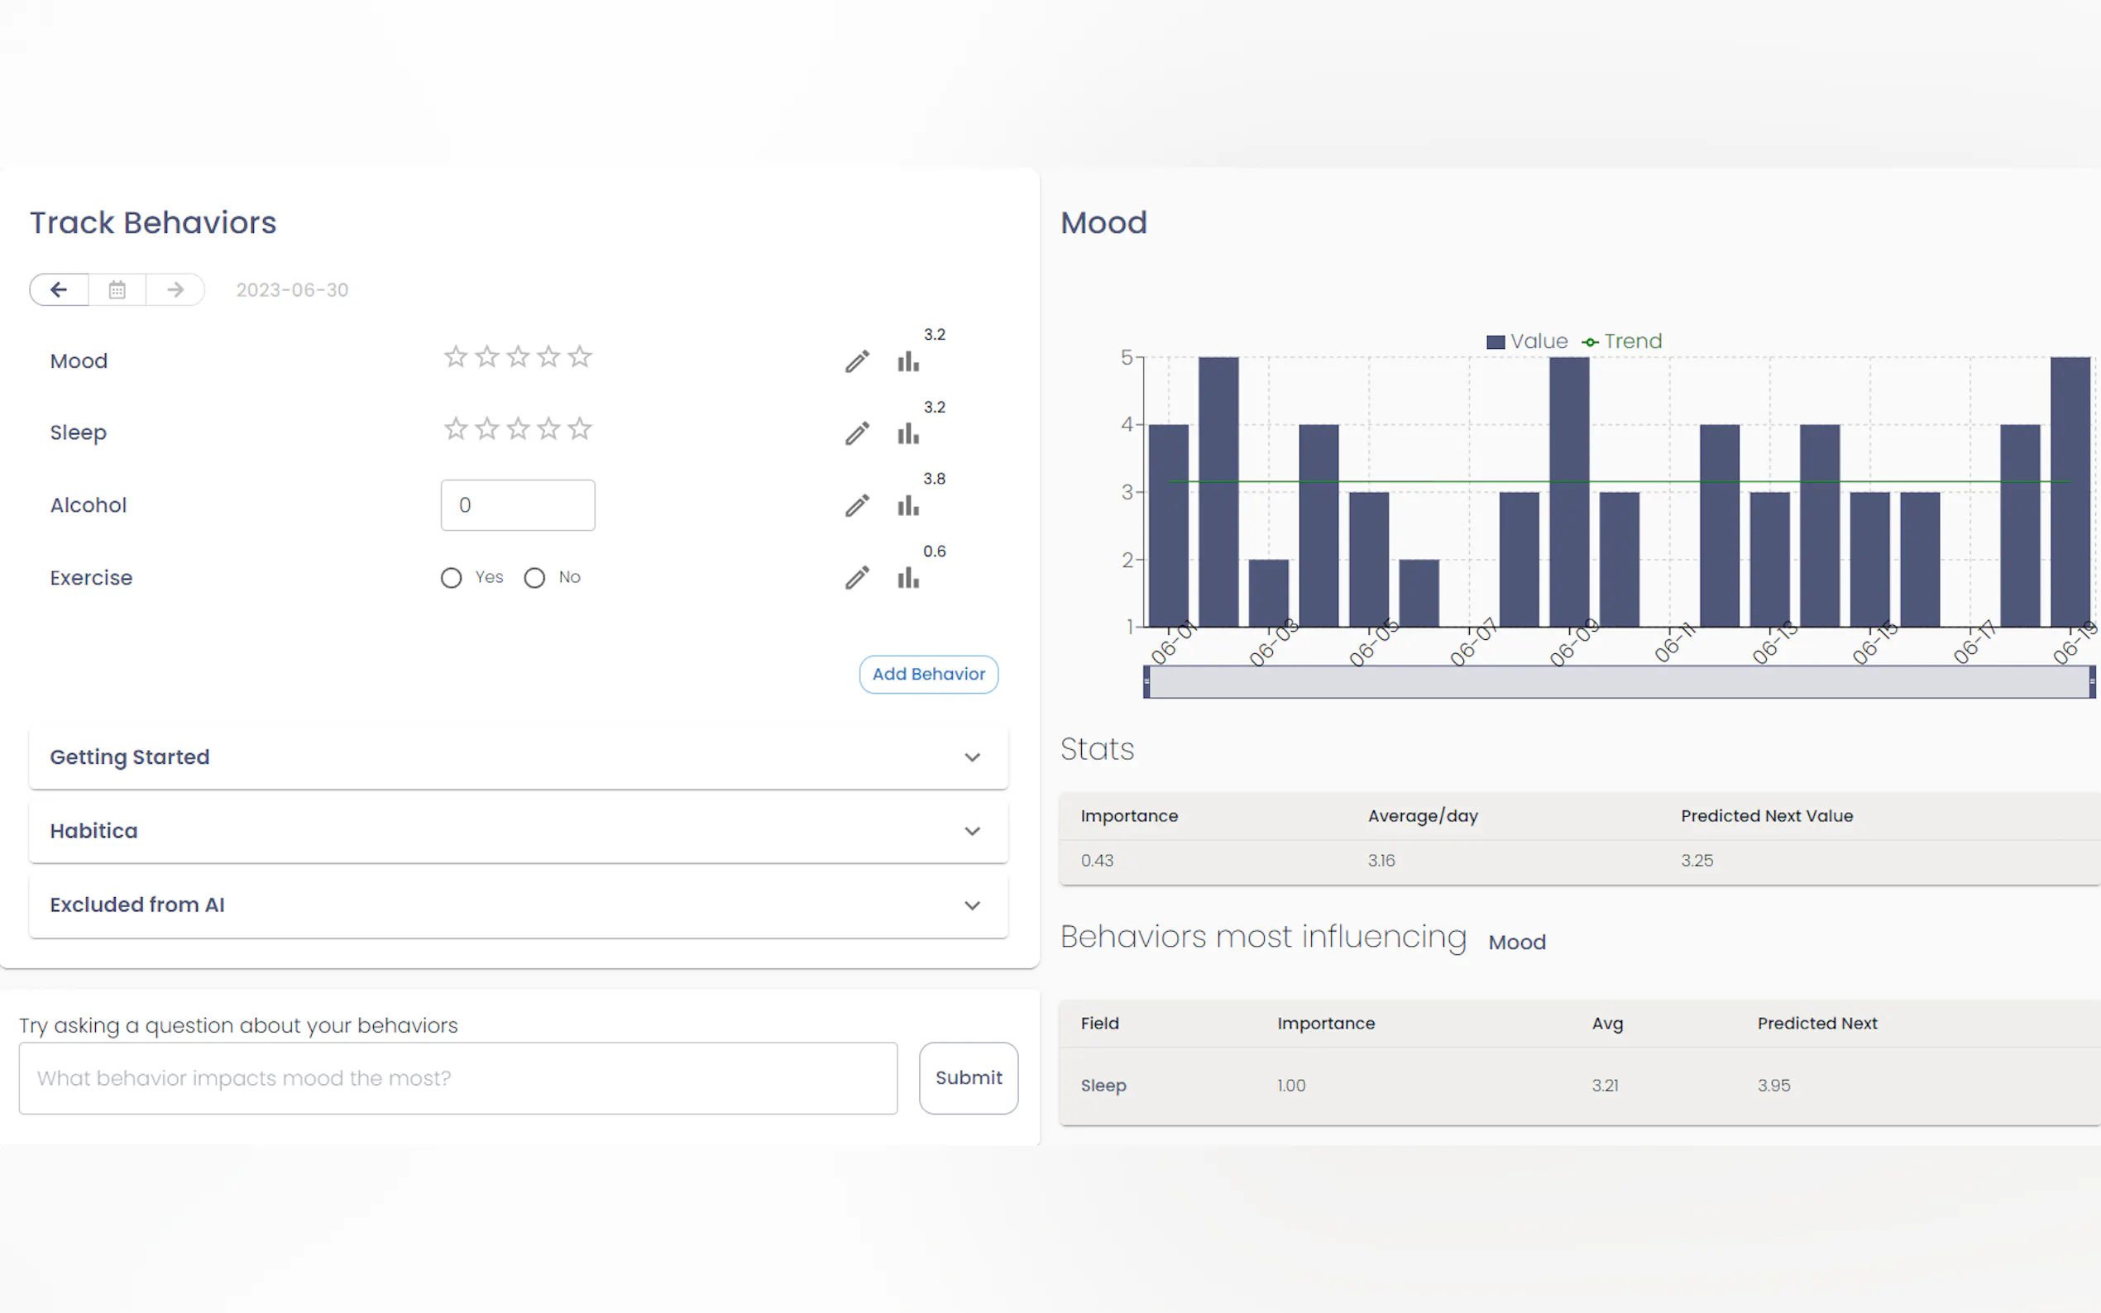View Mood chart with bar icon

908,361
